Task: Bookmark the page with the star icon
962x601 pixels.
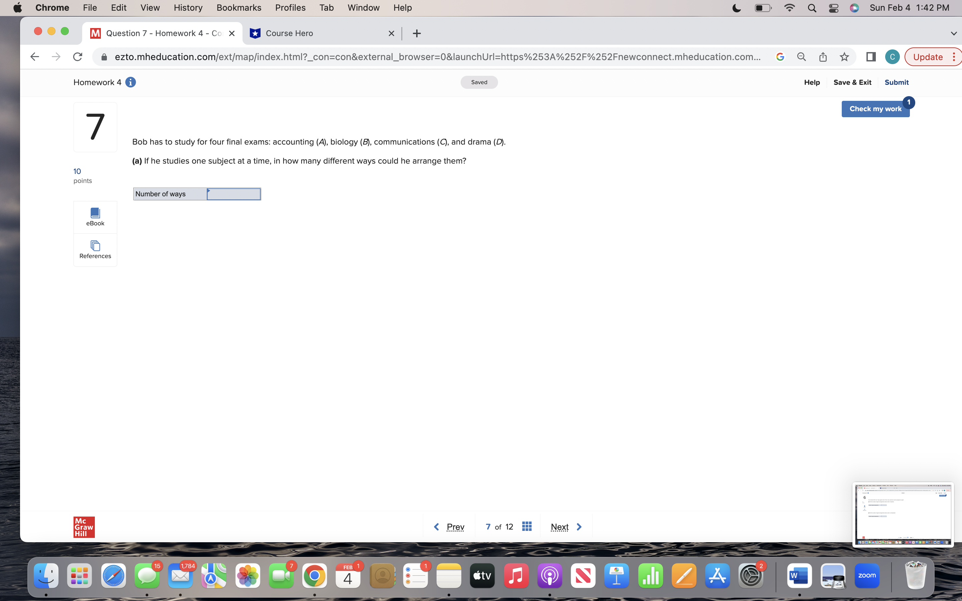Action: pyautogui.click(x=844, y=57)
